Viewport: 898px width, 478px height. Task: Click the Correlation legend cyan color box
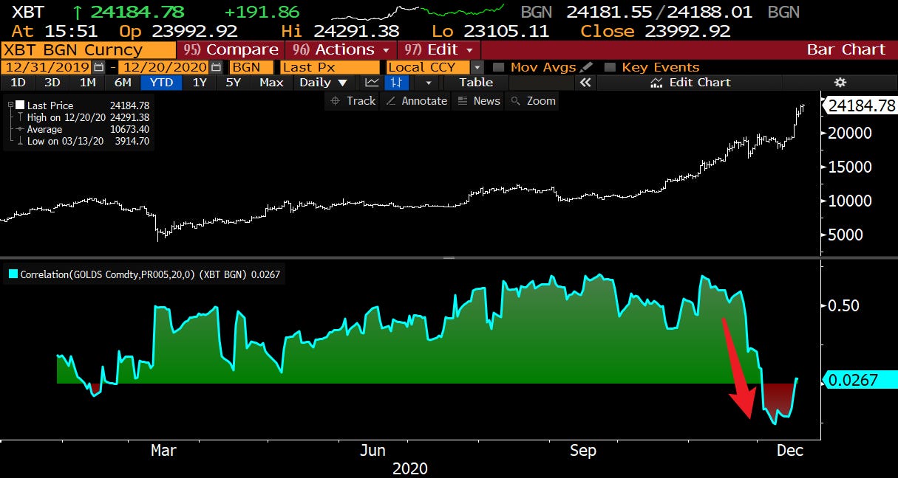click(13, 274)
